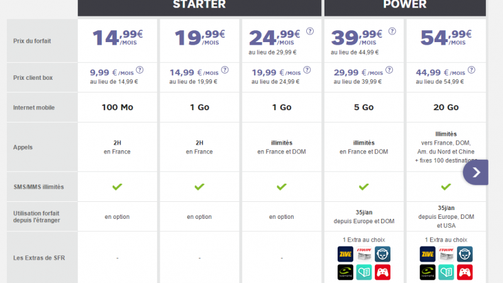Show info for the 14,99 € box client price
Image resolution: width=503 pixels, height=283 pixels.
(x=222, y=70)
